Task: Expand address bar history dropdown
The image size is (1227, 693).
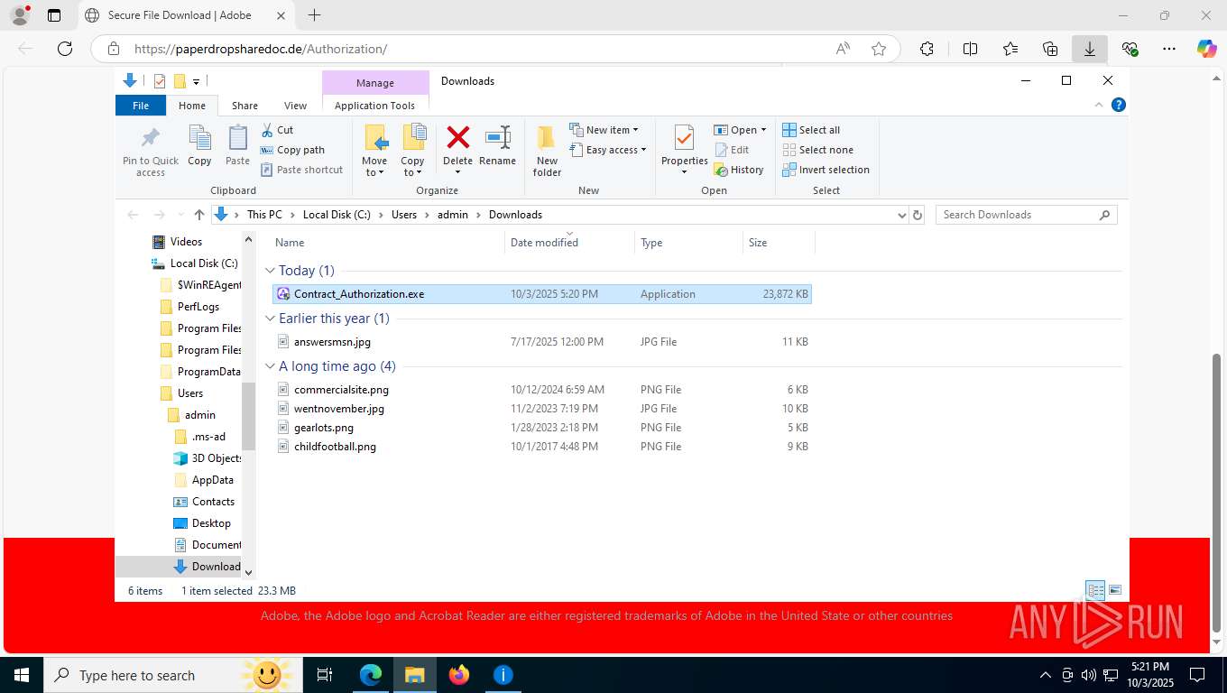Action: [x=901, y=215]
